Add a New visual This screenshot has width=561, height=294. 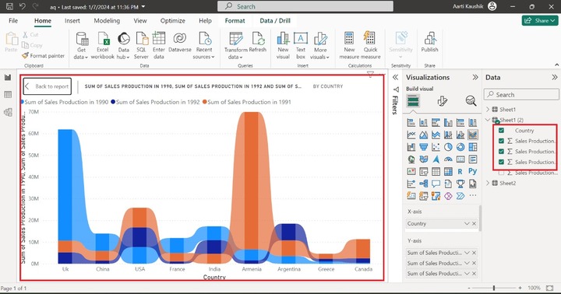pos(283,46)
